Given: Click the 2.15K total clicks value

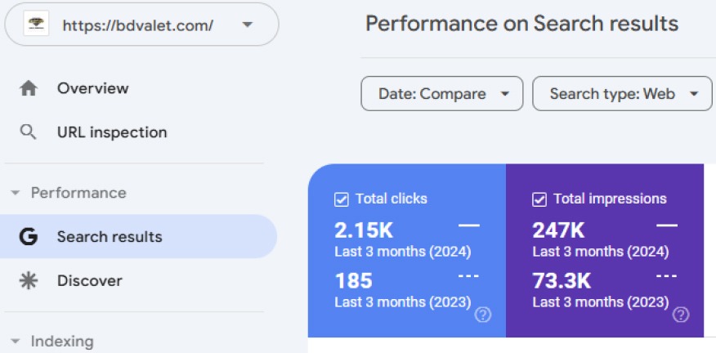Looking at the screenshot, I should [364, 230].
